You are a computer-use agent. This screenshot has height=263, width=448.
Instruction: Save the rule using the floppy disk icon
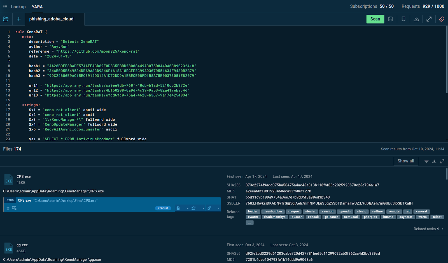390,19
